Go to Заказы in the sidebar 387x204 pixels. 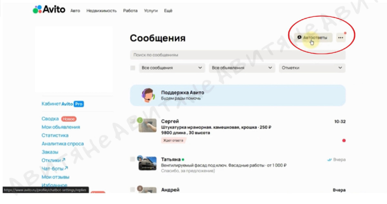click(50, 152)
